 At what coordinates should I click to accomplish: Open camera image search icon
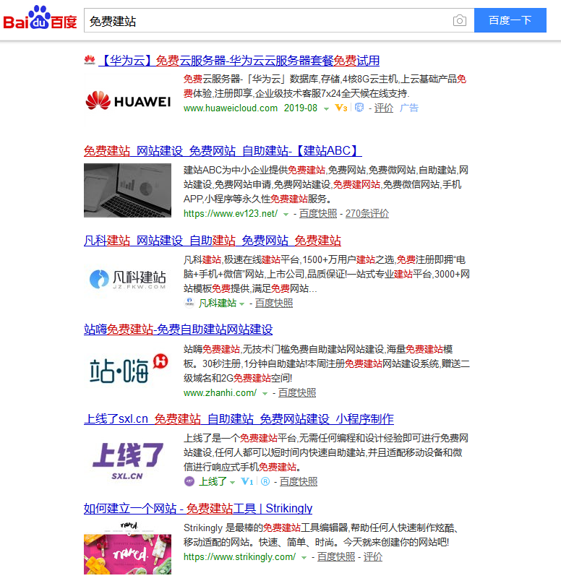click(459, 20)
